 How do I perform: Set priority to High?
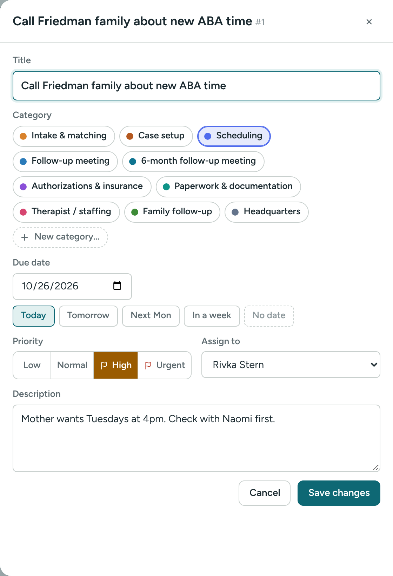pos(116,365)
